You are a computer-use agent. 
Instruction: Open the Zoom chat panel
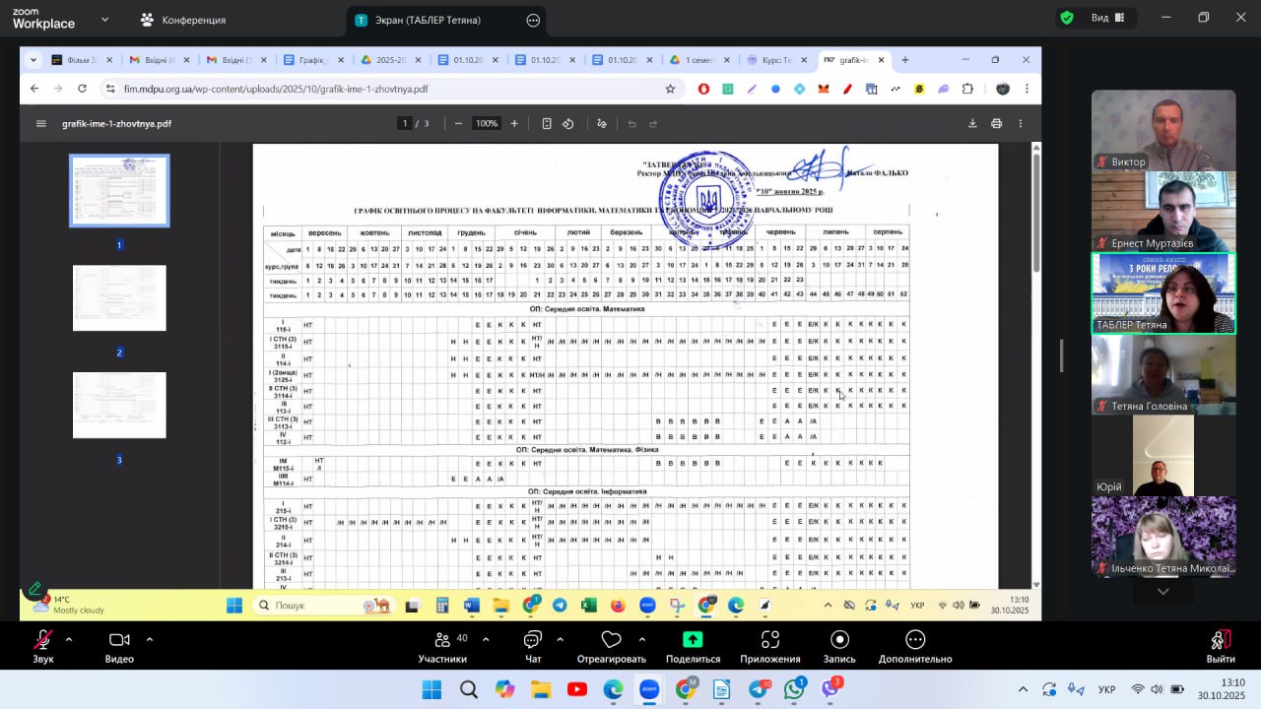click(x=533, y=645)
